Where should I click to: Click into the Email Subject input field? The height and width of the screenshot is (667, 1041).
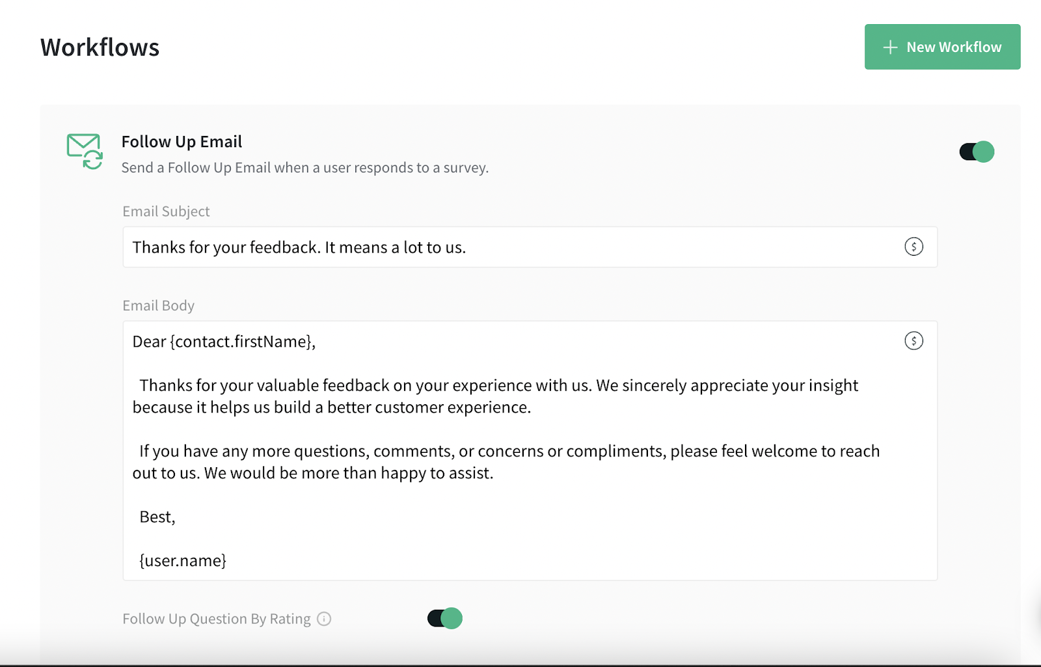coord(507,247)
